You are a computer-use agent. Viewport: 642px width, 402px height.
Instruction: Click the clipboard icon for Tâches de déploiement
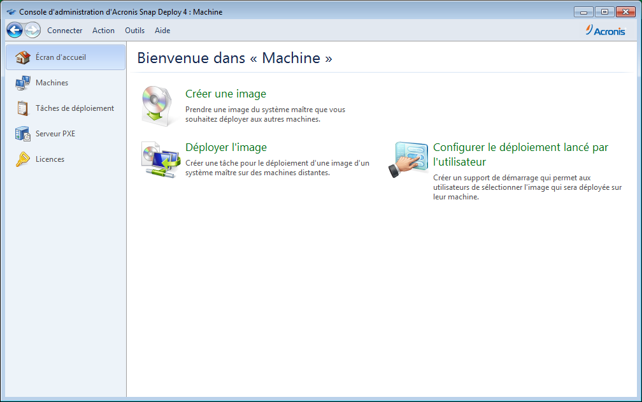click(x=23, y=108)
